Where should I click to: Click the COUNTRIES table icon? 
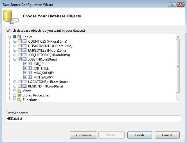click(x=24, y=41)
